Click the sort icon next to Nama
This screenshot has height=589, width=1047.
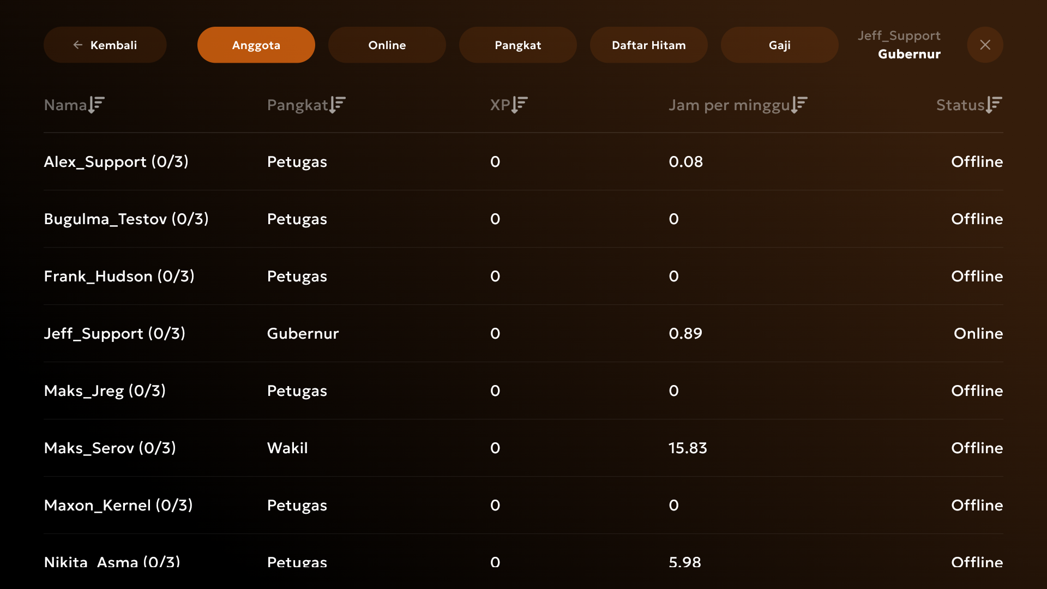point(97,105)
